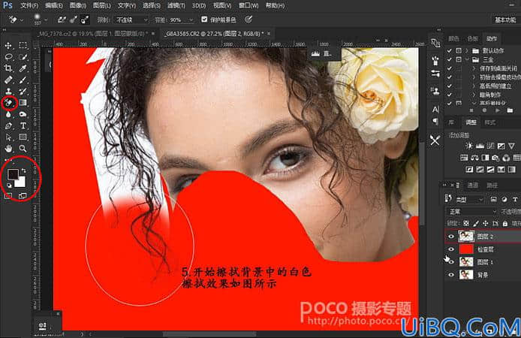Select the Hand tool
This screenshot has width=521, height=338.
(8, 148)
